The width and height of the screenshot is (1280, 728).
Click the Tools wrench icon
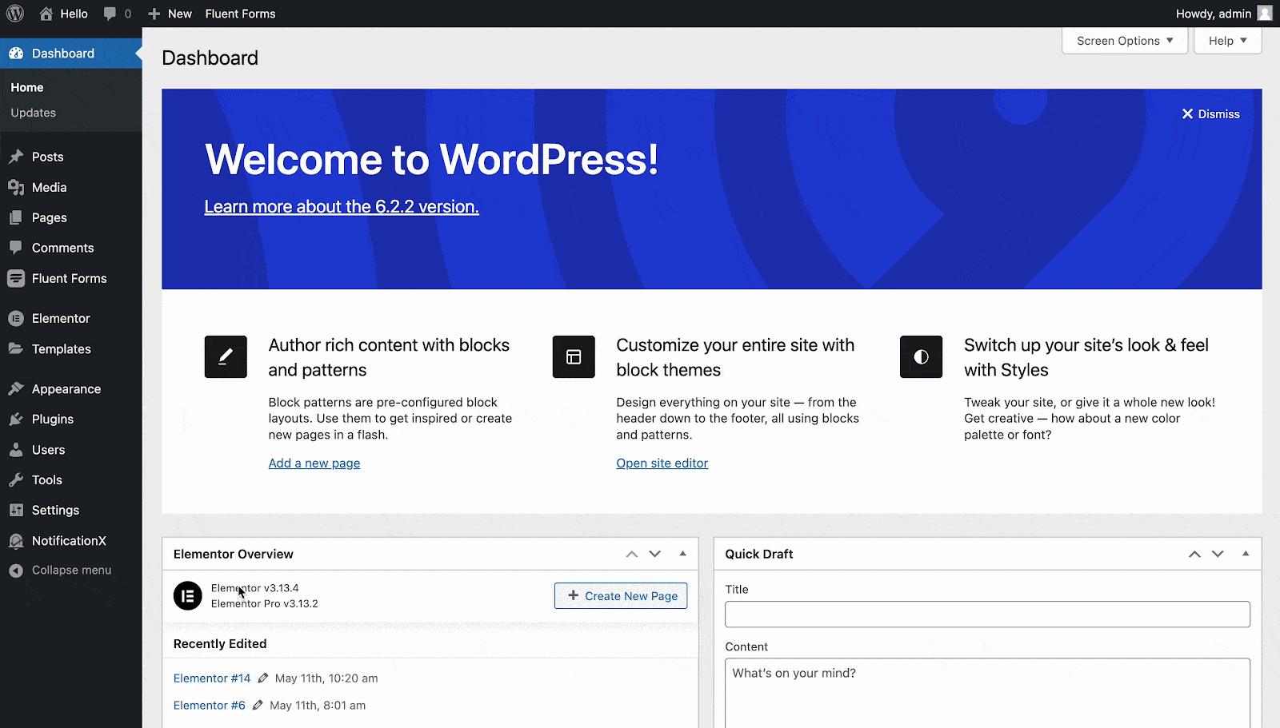click(x=16, y=479)
